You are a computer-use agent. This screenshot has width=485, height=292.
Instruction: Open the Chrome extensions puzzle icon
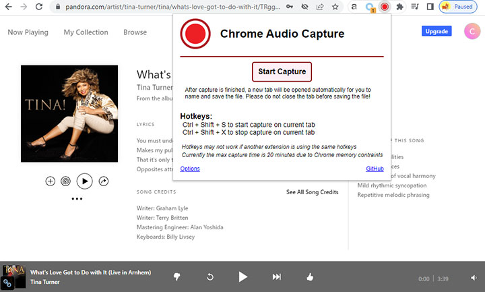pyautogui.click(x=399, y=7)
